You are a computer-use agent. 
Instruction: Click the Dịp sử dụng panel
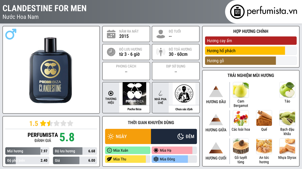[176, 71]
